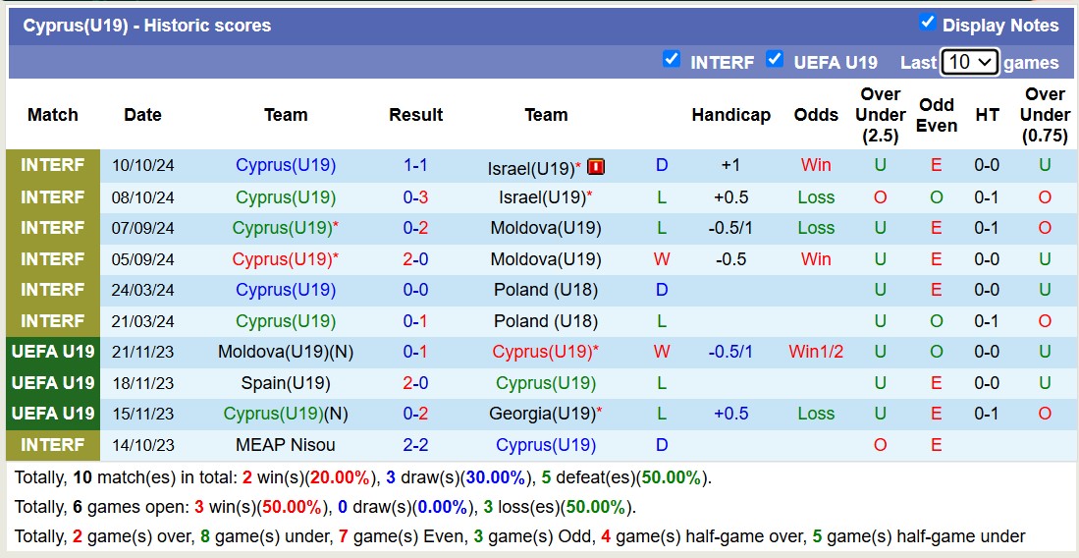Disable the UEFA U19 filter checkbox

(x=775, y=59)
